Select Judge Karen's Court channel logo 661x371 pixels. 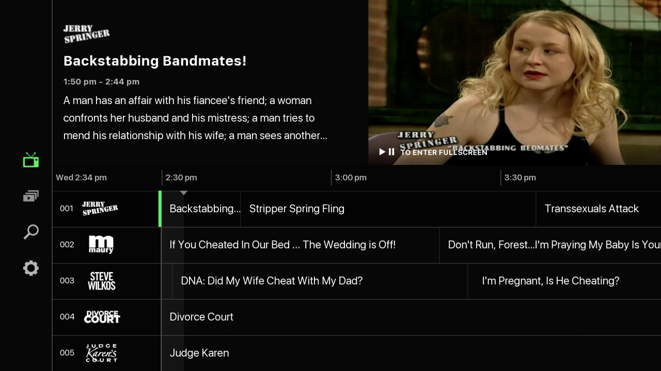tap(101, 353)
